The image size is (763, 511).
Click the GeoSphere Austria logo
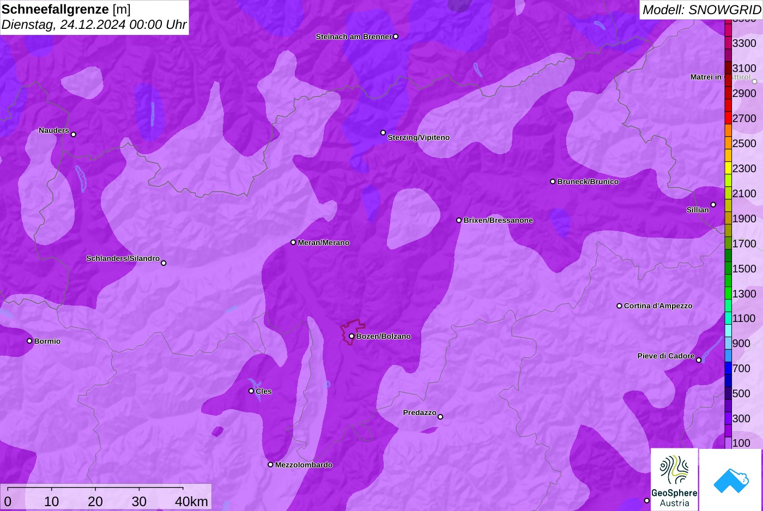(x=674, y=479)
